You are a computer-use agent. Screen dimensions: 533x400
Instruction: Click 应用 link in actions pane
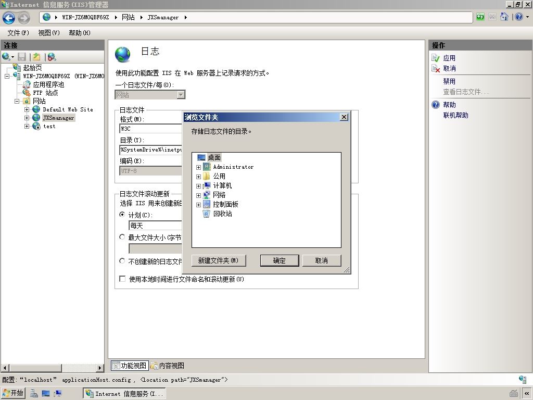pyautogui.click(x=449, y=58)
